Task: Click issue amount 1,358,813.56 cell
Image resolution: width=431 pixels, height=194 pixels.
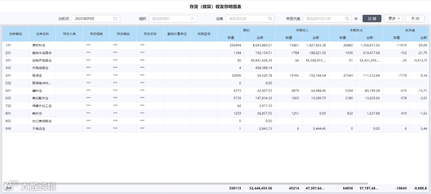Action: pyautogui.click(x=370, y=45)
